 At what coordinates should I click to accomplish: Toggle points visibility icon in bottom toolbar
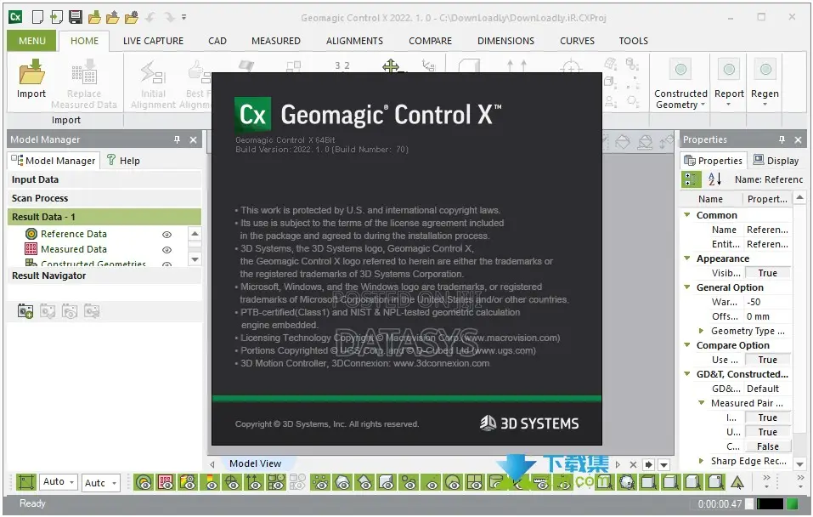[x=321, y=482]
